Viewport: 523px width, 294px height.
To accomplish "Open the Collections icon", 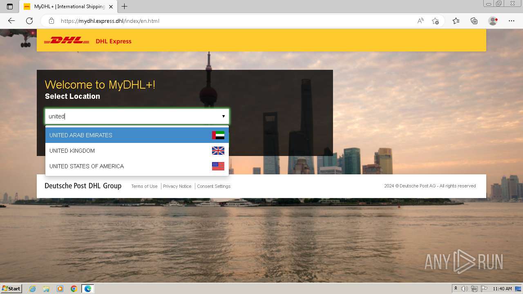I will pyautogui.click(x=474, y=21).
